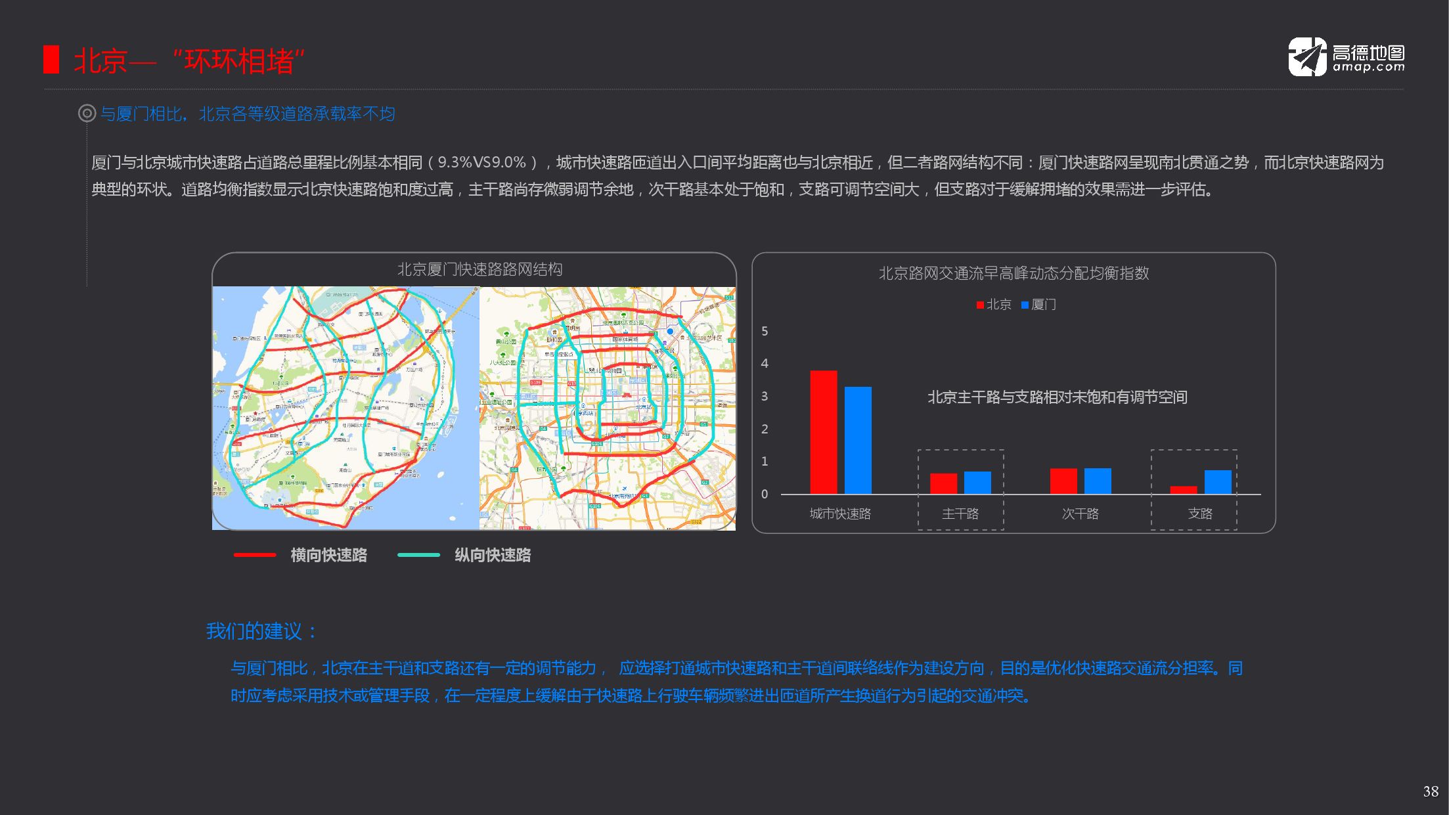Click the red square title marker
Viewport: 1449px width, 815px height.
[x=51, y=60]
